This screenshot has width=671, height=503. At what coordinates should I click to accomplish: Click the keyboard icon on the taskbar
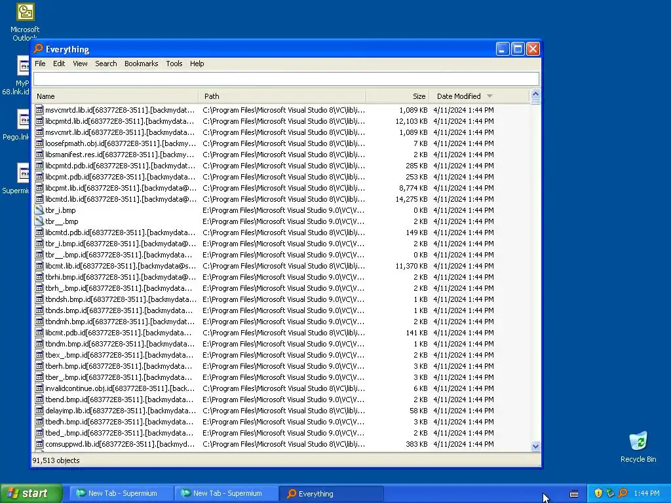574,494
